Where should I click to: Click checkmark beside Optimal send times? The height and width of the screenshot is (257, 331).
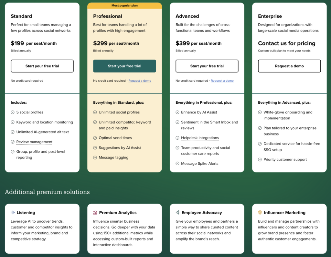(95, 138)
